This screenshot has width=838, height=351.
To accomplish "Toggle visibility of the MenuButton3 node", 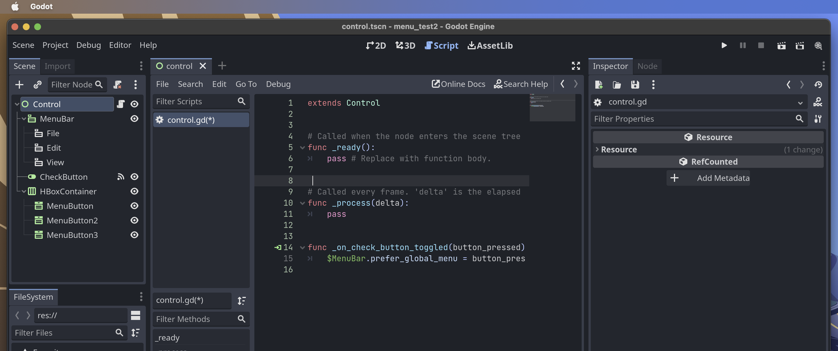I will tap(134, 235).
